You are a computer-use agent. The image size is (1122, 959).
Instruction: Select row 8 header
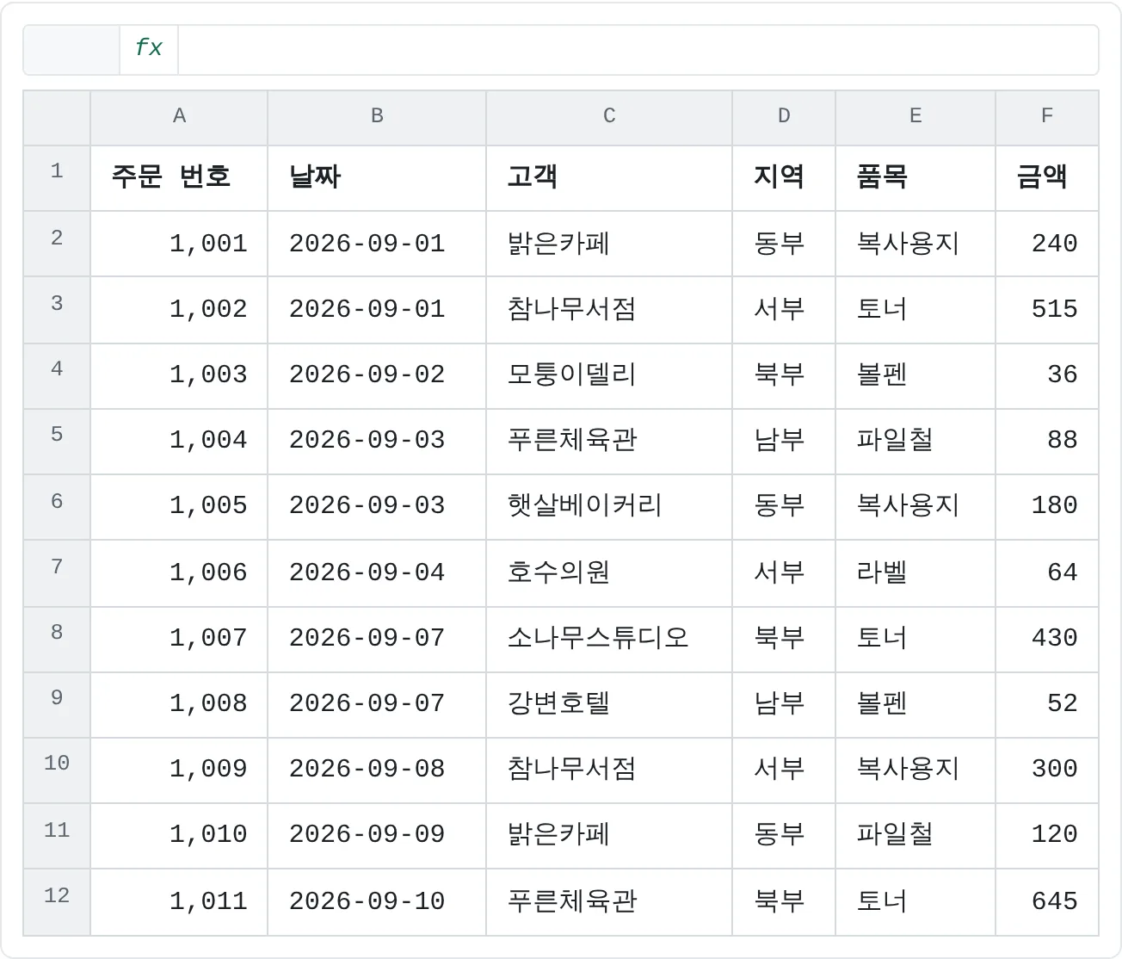click(57, 640)
